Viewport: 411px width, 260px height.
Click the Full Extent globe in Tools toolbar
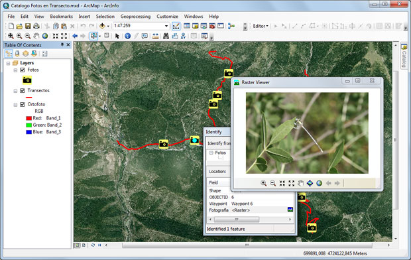tap(45, 36)
